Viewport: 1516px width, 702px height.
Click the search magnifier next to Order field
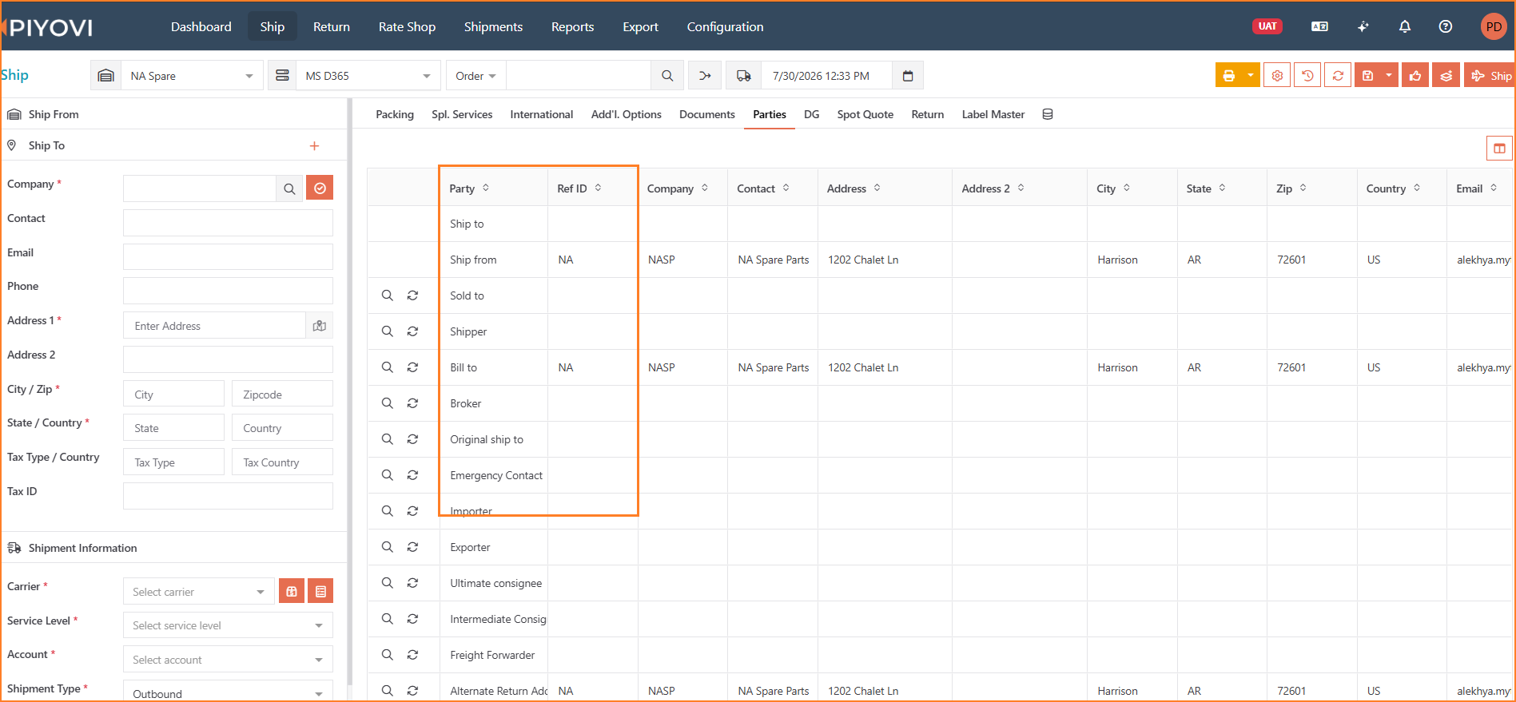(667, 76)
